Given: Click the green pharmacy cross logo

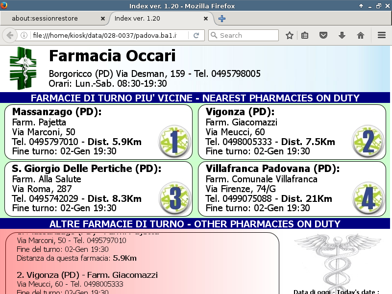Looking at the screenshot, I should click(23, 68).
